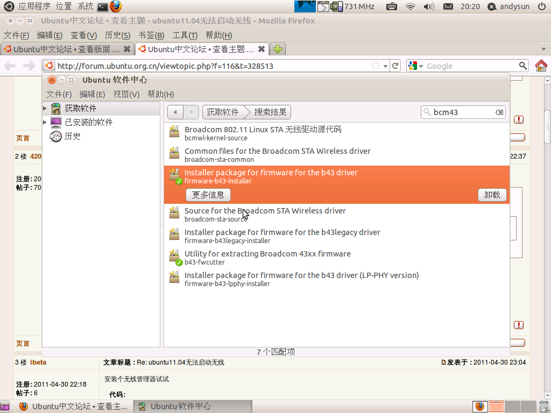This screenshot has width=551, height=413.
Task: Switch to Ubuntu软件中心 taskbar window button
Action: (193, 407)
